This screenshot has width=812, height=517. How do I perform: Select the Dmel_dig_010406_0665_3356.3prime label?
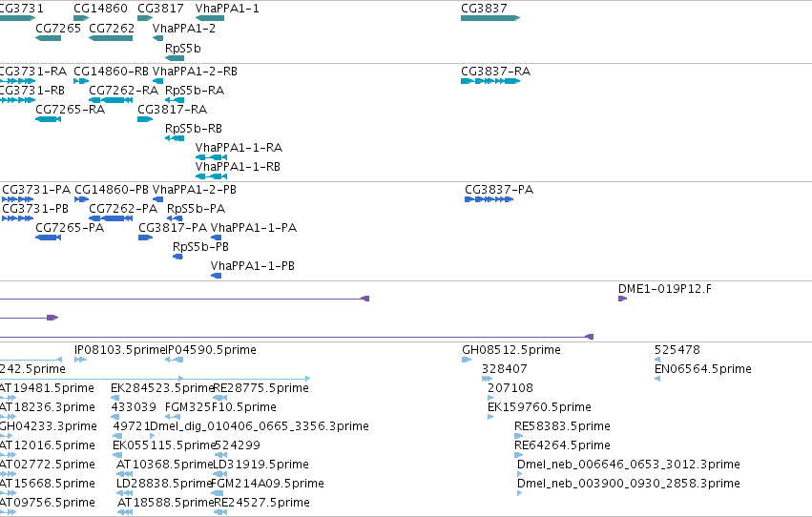pyautogui.click(x=260, y=426)
